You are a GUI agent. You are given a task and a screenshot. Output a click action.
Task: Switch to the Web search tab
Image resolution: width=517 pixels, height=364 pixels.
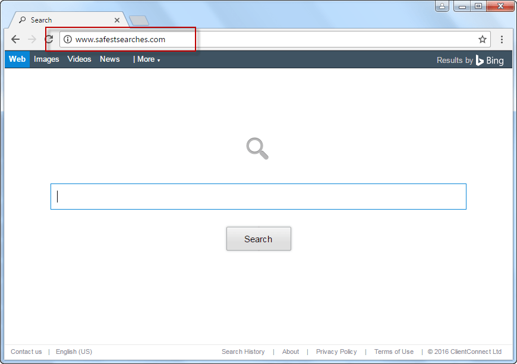(17, 59)
